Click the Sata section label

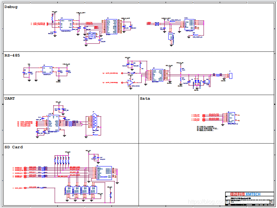[x=145, y=99]
